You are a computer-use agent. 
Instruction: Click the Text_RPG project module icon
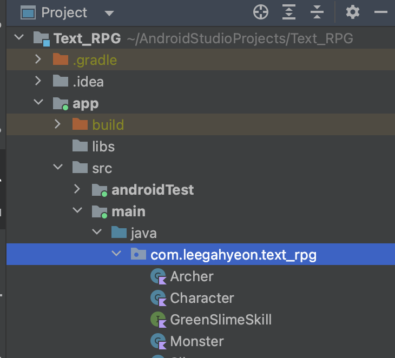tap(42, 39)
